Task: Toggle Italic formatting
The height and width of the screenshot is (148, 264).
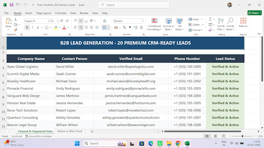Action: (x=32, y=28)
